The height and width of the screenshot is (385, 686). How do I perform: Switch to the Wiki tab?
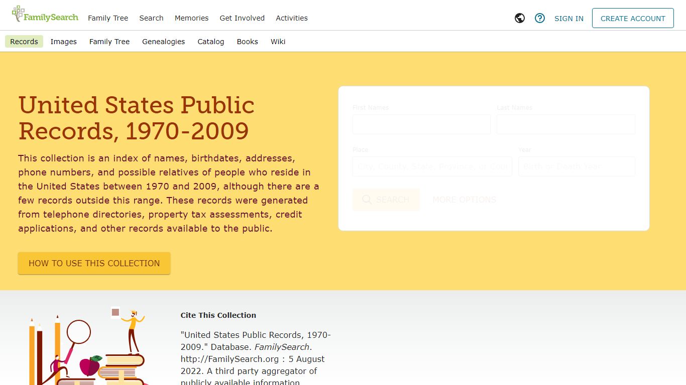[278, 42]
